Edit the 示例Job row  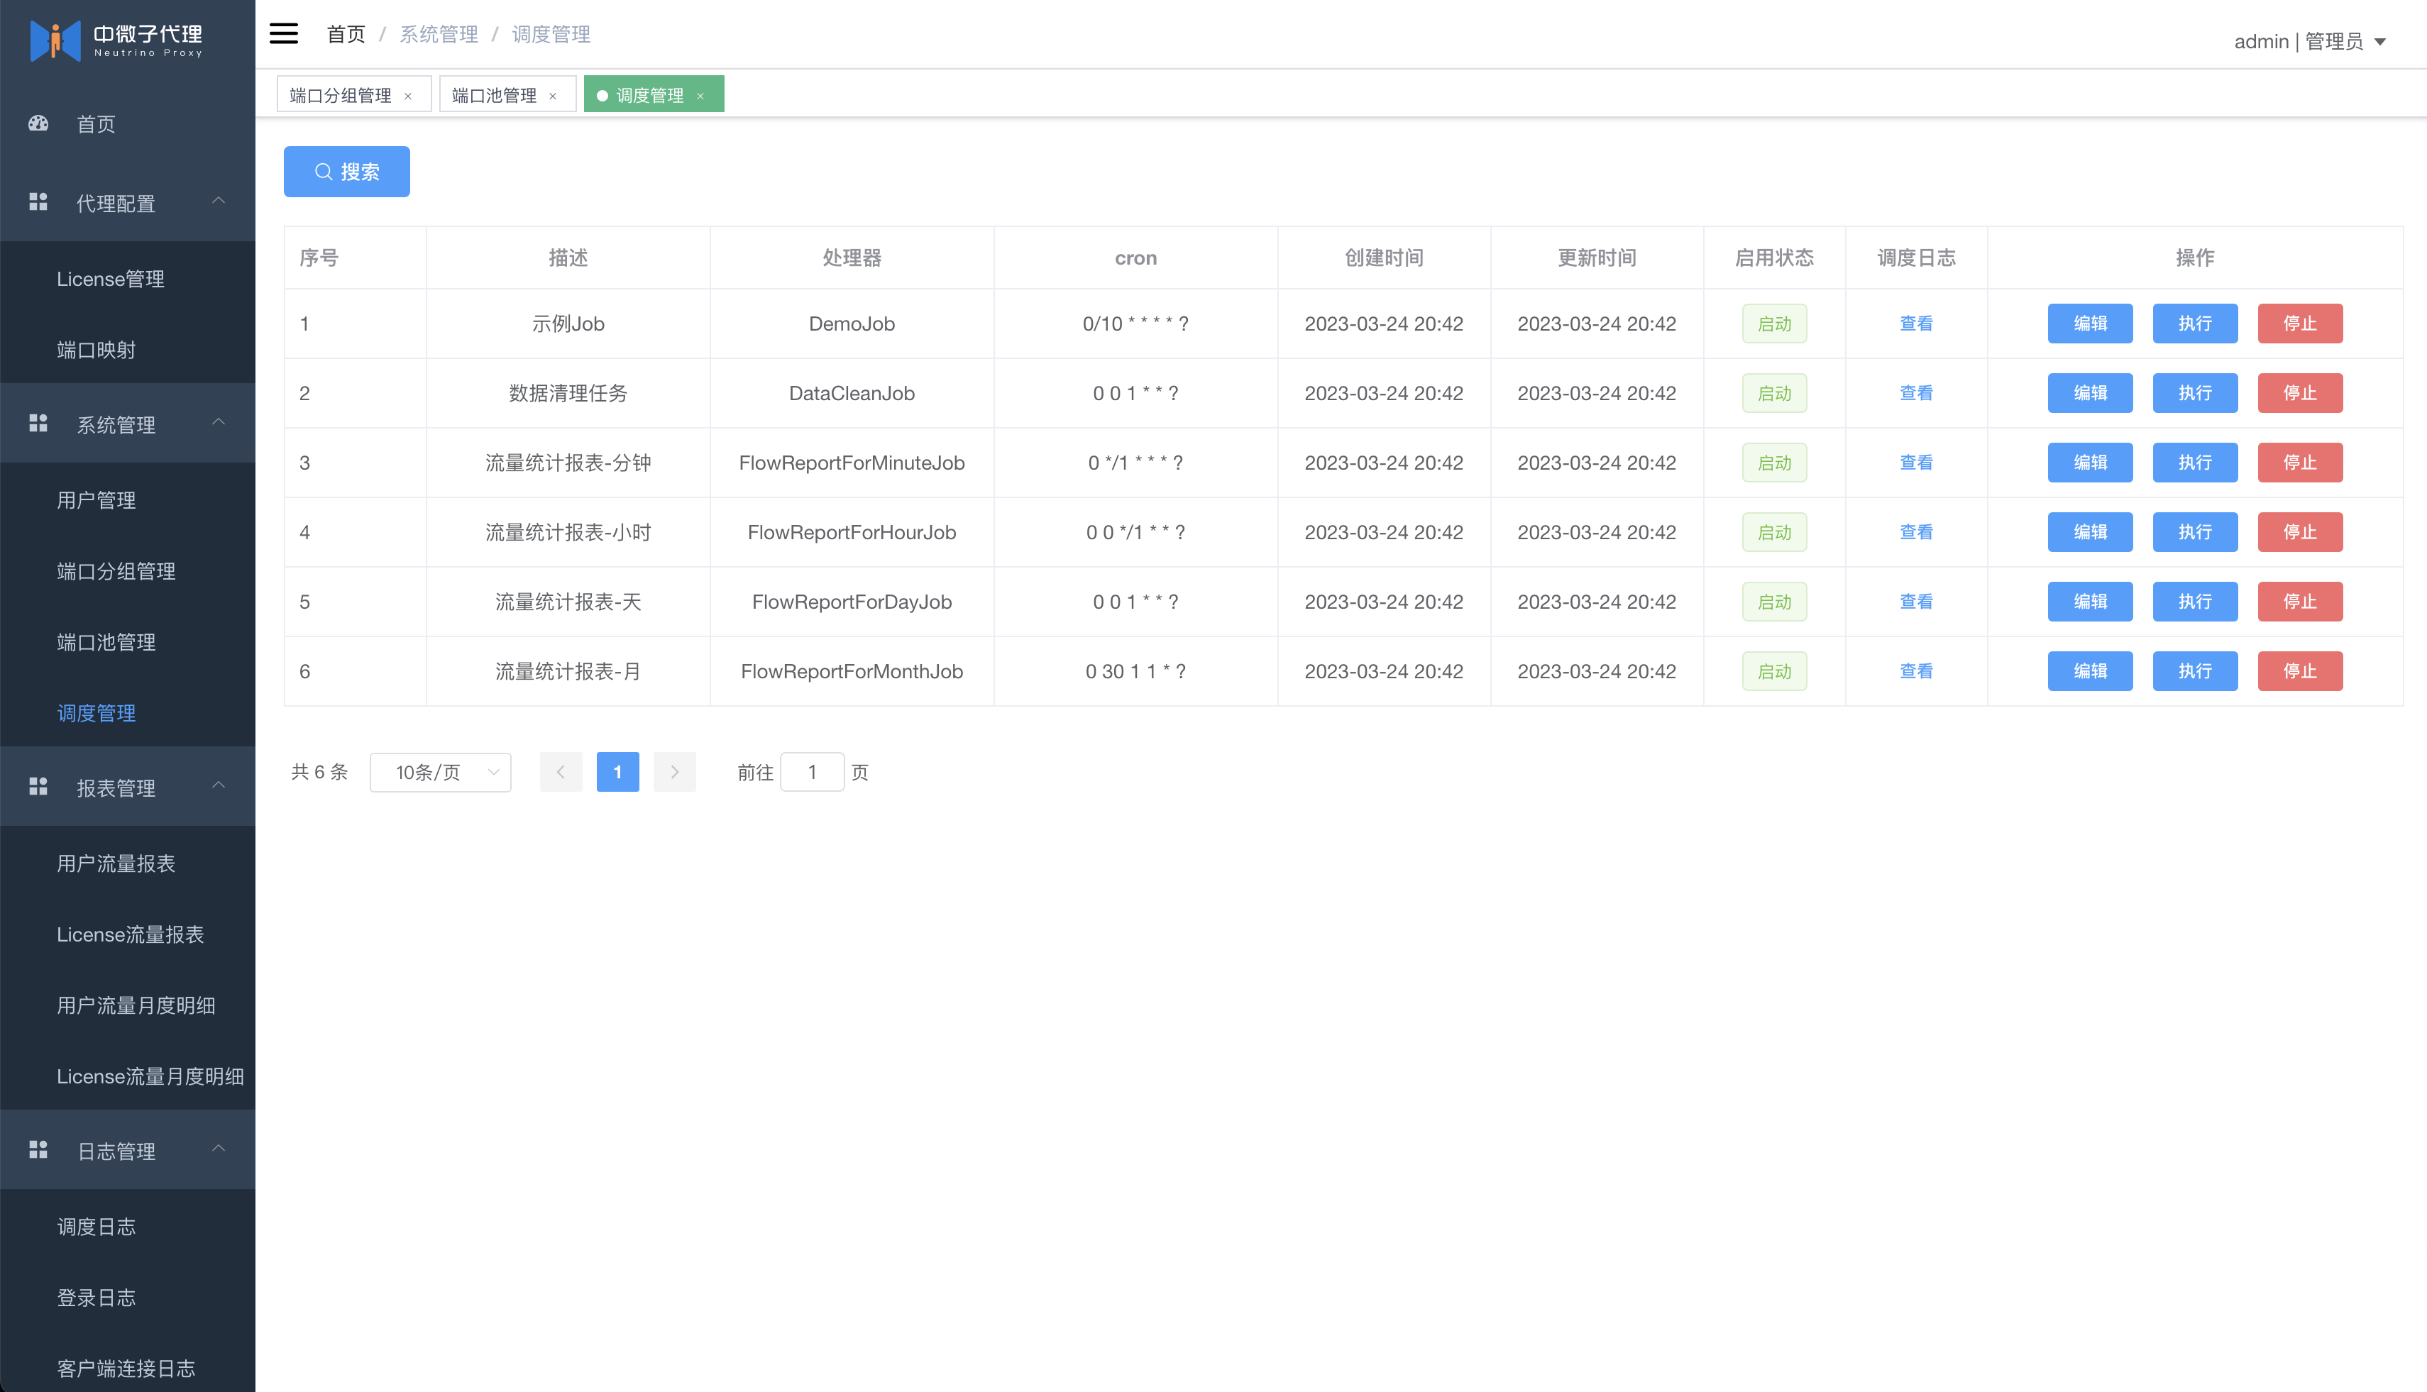2091,323
